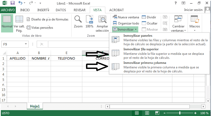
Task: Click the synchronous scrolling icon
Action: pos(165,23)
